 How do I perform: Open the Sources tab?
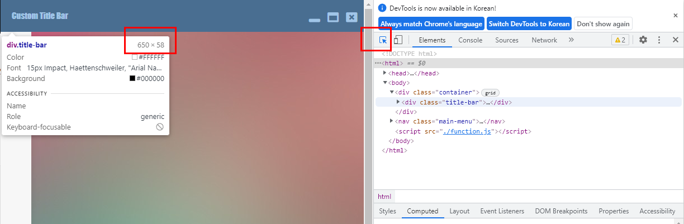pyautogui.click(x=507, y=40)
